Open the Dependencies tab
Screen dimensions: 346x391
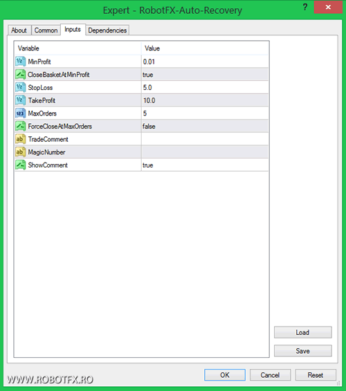(107, 30)
